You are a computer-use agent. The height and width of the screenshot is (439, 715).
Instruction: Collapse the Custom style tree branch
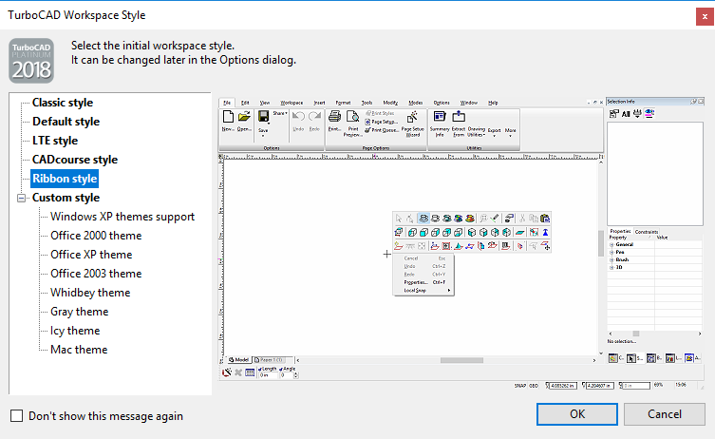(x=21, y=198)
